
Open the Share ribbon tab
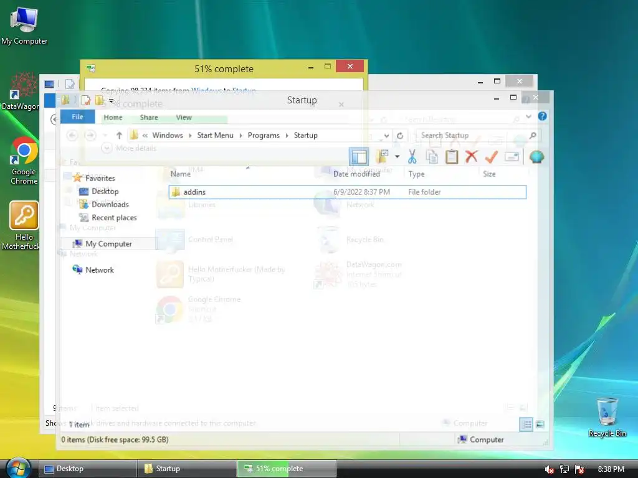click(149, 118)
